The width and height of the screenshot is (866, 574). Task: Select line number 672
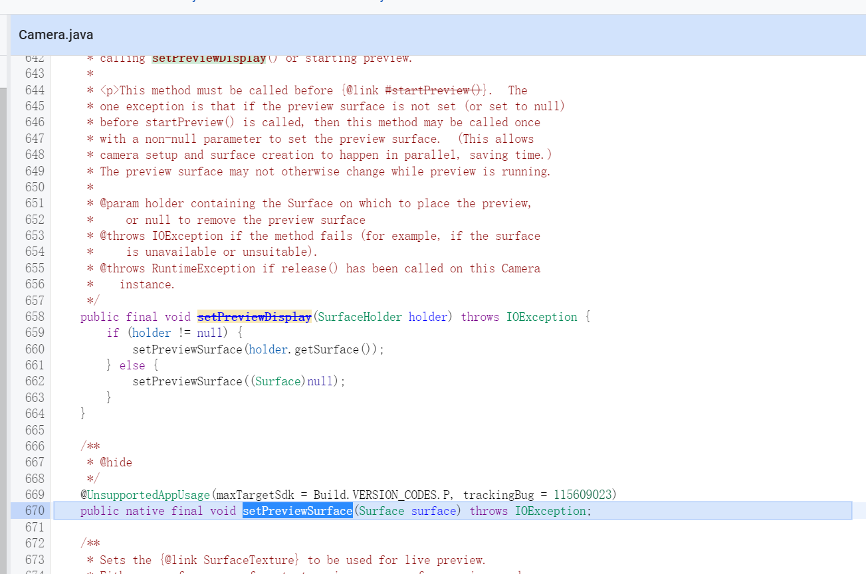35,543
